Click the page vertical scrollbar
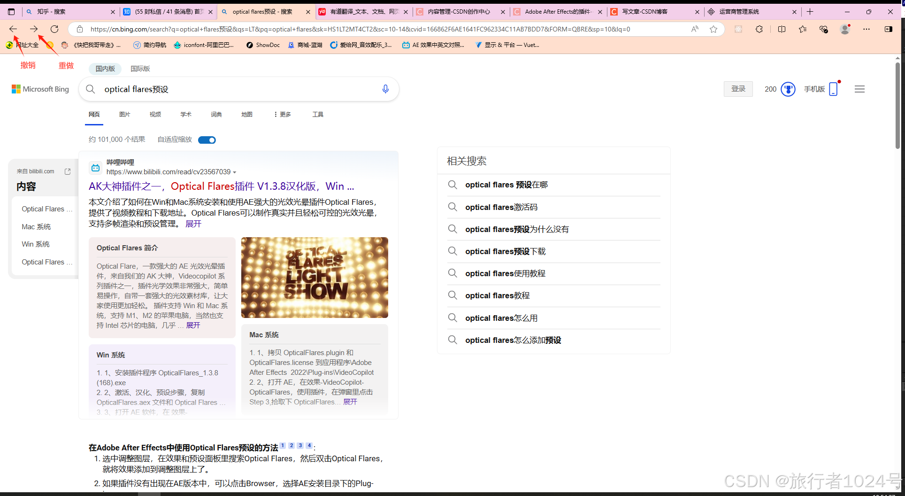This screenshot has height=496, width=905. click(x=897, y=106)
